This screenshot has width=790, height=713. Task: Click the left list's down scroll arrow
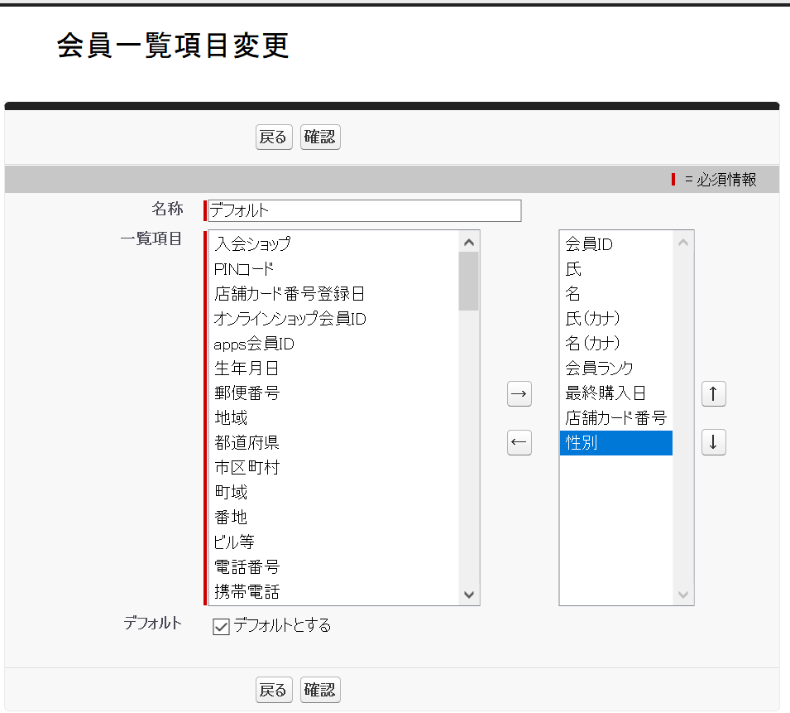[468, 595]
